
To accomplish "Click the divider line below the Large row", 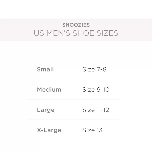I will pyautogui.click(x=74, y=120).
